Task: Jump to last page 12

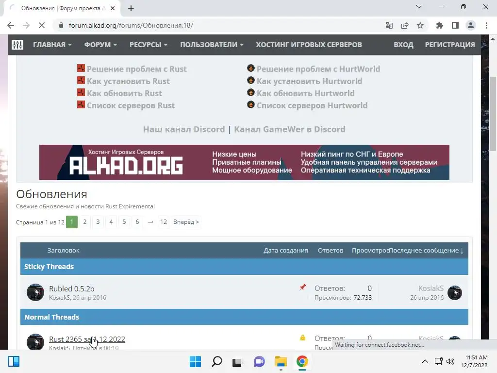Action: click(163, 221)
